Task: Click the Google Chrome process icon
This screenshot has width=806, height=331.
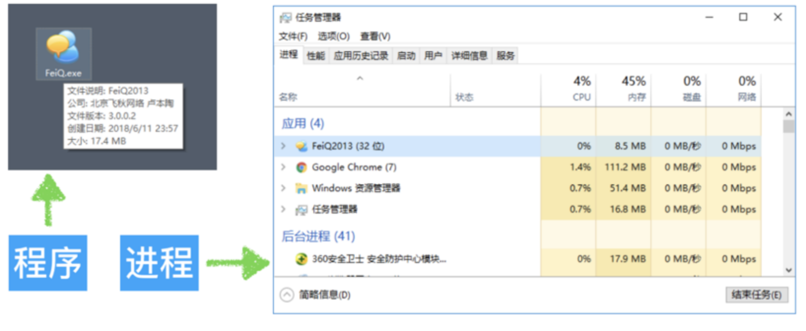Action: tap(301, 167)
